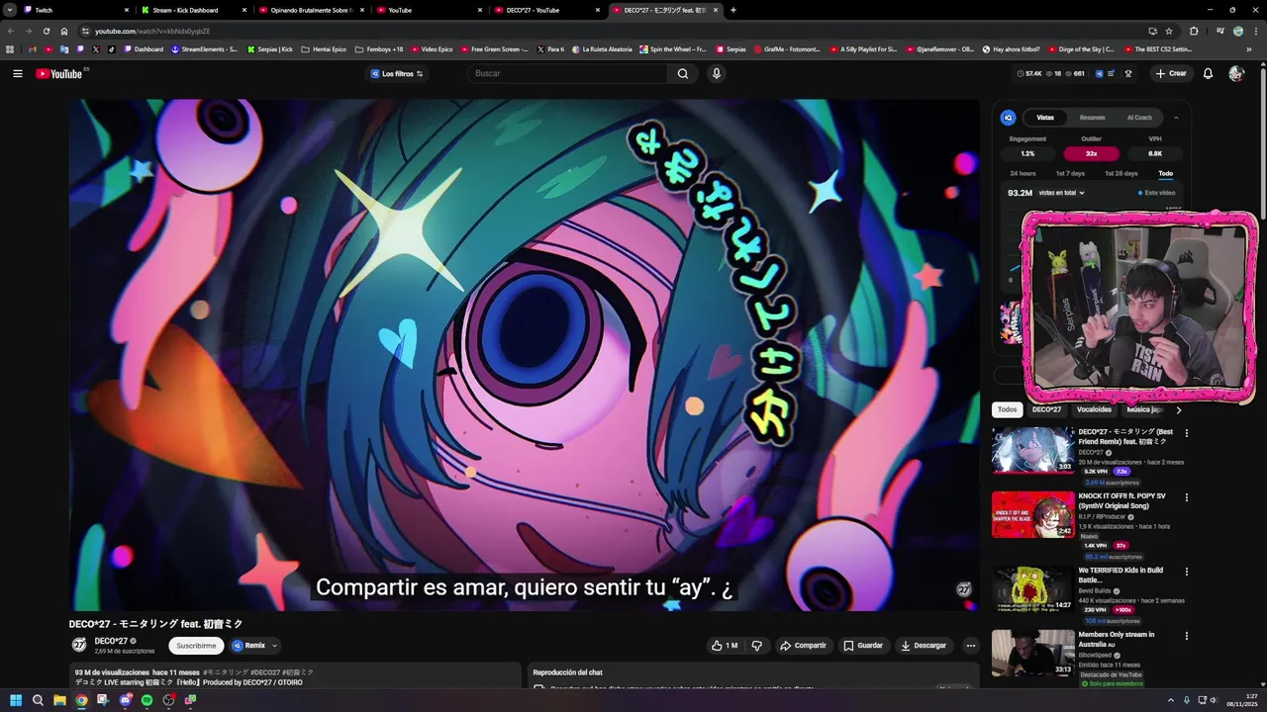This screenshot has width=1267, height=712.
Task: Click the VPH 6.8K pill
Action: coord(1155,153)
